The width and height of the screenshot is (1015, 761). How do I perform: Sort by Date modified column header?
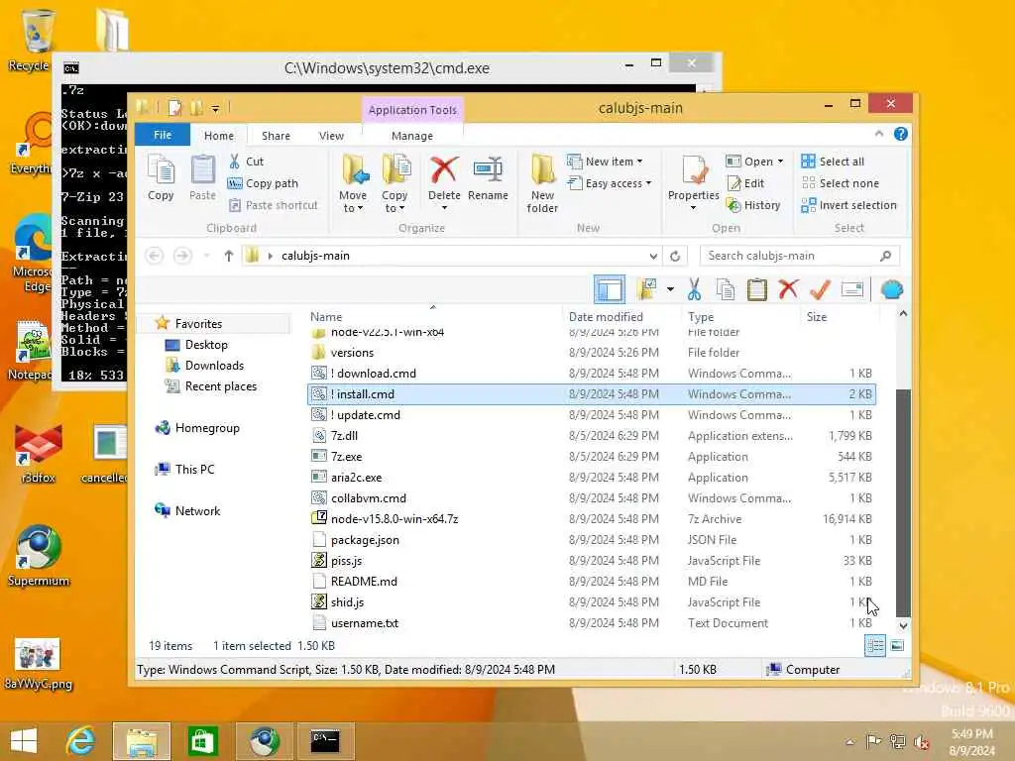tap(621, 316)
